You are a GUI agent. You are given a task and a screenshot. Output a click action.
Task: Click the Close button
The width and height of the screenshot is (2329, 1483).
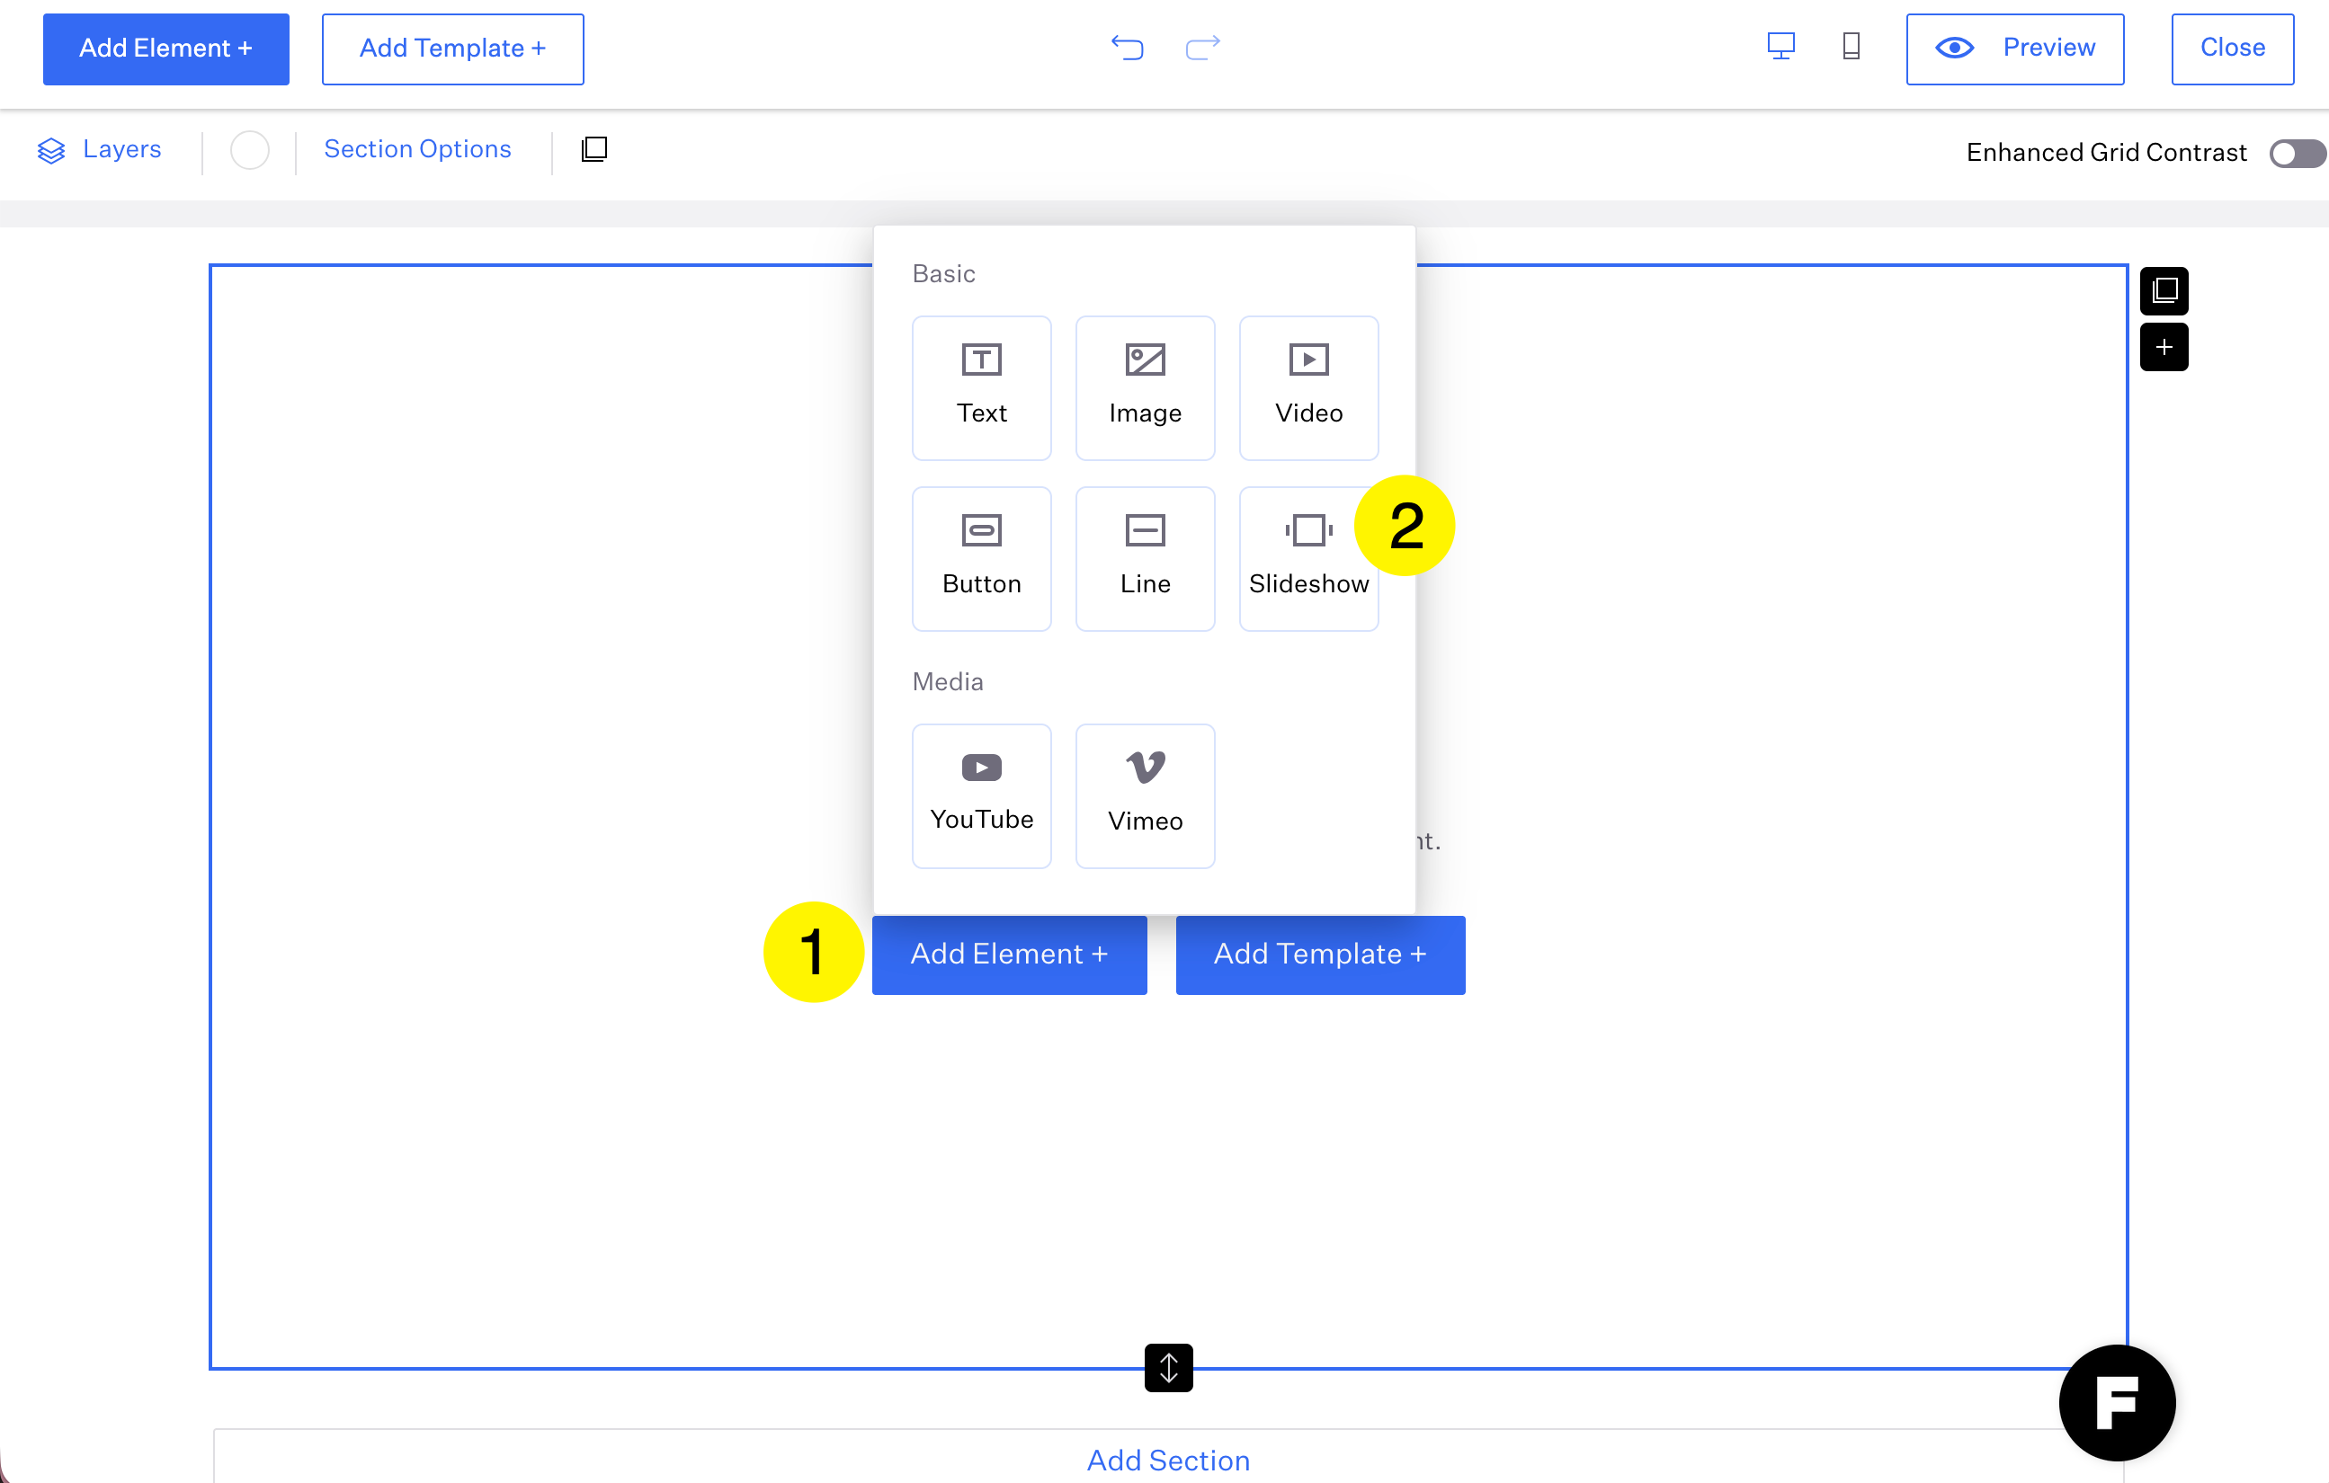[x=2231, y=49]
